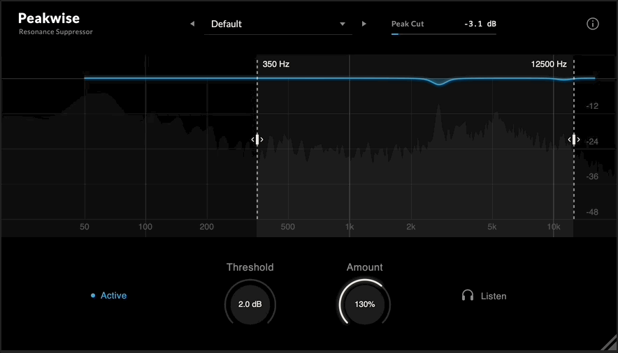Click the Listen label text
Image resolution: width=618 pixels, height=353 pixels.
pos(494,296)
